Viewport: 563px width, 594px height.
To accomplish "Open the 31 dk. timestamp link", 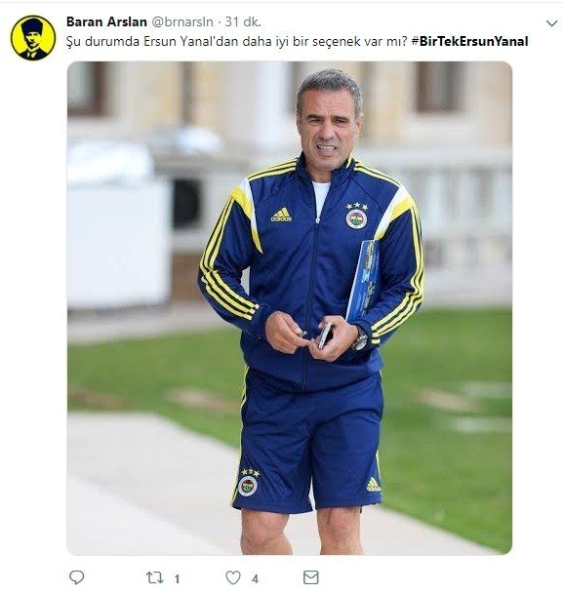I will pos(243,22).
